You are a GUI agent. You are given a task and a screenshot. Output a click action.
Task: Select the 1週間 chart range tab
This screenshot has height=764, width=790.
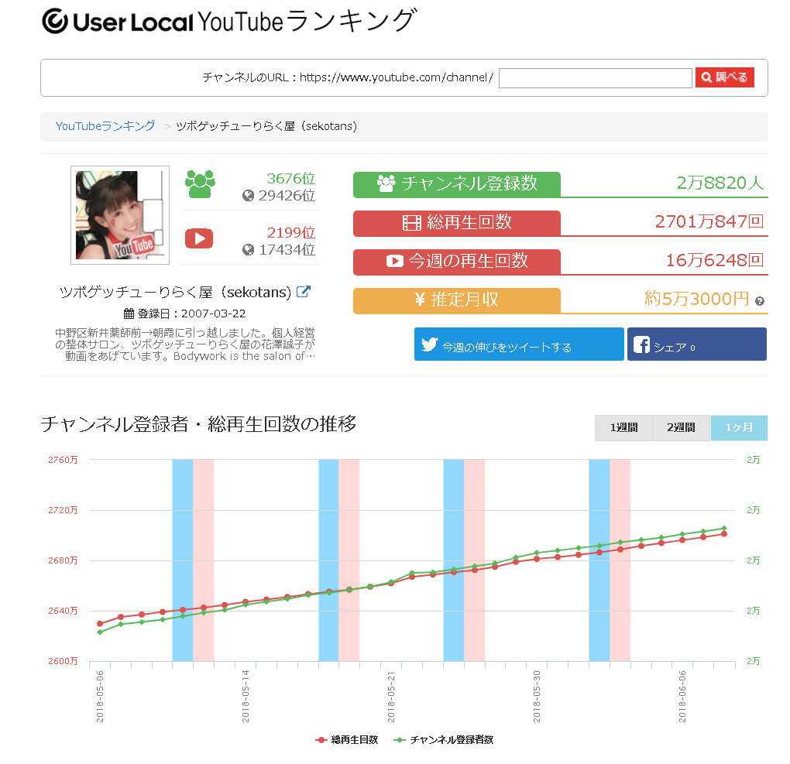pyautogui.click(x=623, y=427)
